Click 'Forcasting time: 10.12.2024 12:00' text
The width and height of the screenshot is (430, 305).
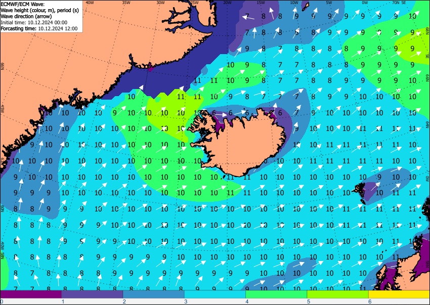click(x=39, y=28)
